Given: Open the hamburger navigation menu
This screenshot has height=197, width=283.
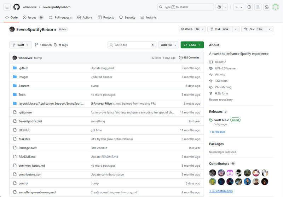Looking at the screenshot, I should pyautogui.click(x=7, y=7).
